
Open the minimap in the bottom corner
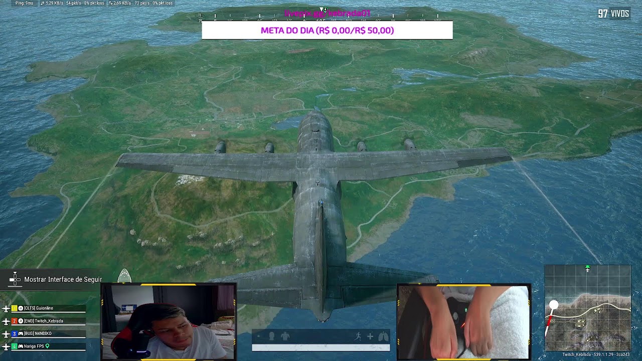[587, 308]
